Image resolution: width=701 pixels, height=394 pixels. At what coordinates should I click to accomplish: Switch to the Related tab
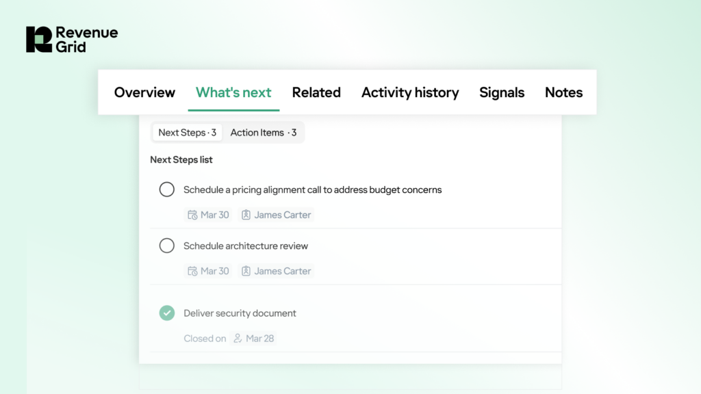[x=316, y=92]
